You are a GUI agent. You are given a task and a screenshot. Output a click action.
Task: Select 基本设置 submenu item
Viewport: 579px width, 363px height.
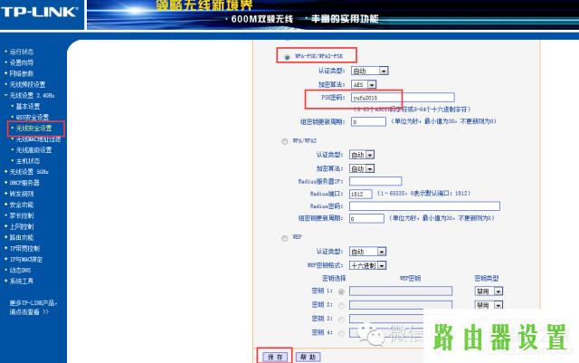[28, 107]
